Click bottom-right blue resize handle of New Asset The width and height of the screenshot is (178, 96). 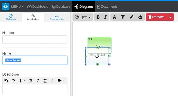click(109, 64)
